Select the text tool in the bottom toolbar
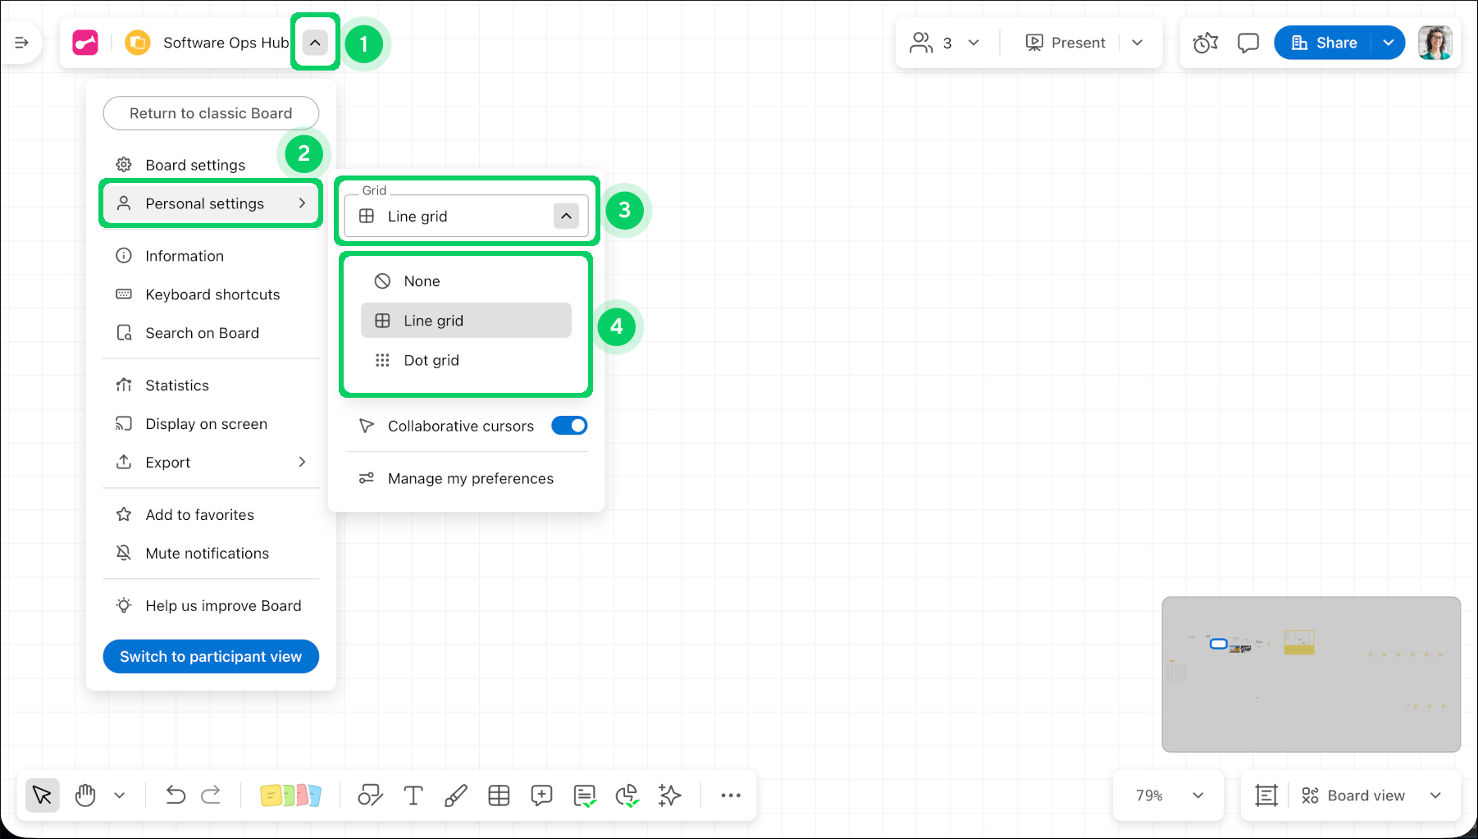 413,796
